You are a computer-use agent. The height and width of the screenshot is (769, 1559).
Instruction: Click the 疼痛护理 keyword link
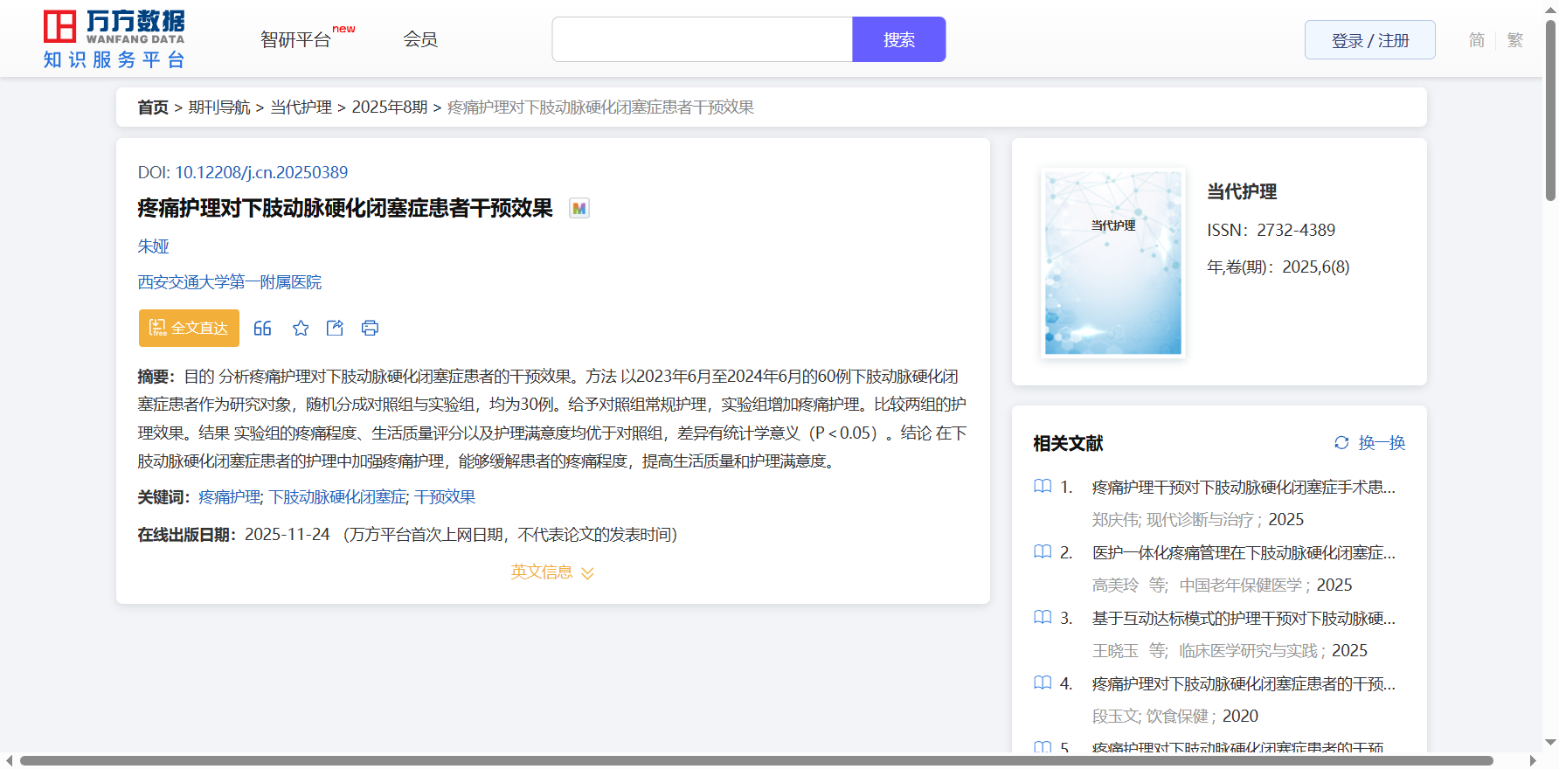229,497
